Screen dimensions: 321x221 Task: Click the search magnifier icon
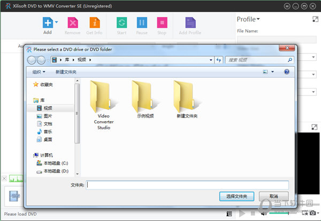pyautogui.click(x=290, y=60)
